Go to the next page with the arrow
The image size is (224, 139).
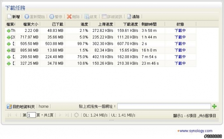point(60,115)
